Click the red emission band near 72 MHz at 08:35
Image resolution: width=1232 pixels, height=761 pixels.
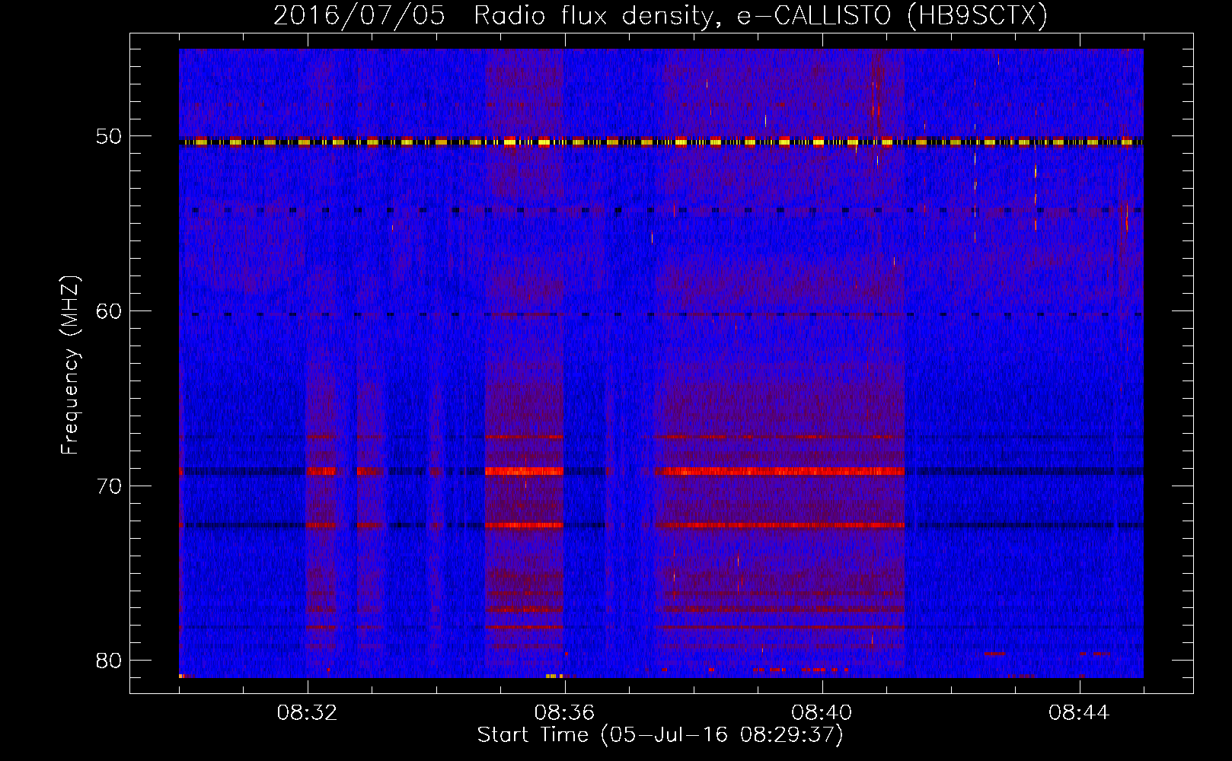pyautogui.click(x=524, y=525)
